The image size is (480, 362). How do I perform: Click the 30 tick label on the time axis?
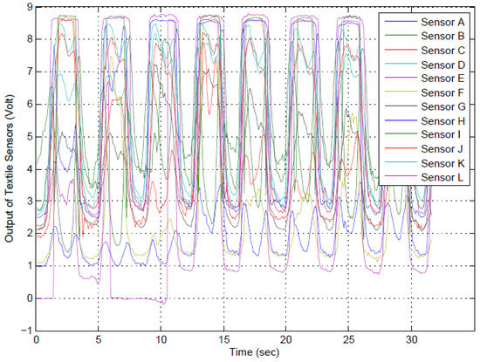pos(411,339)
